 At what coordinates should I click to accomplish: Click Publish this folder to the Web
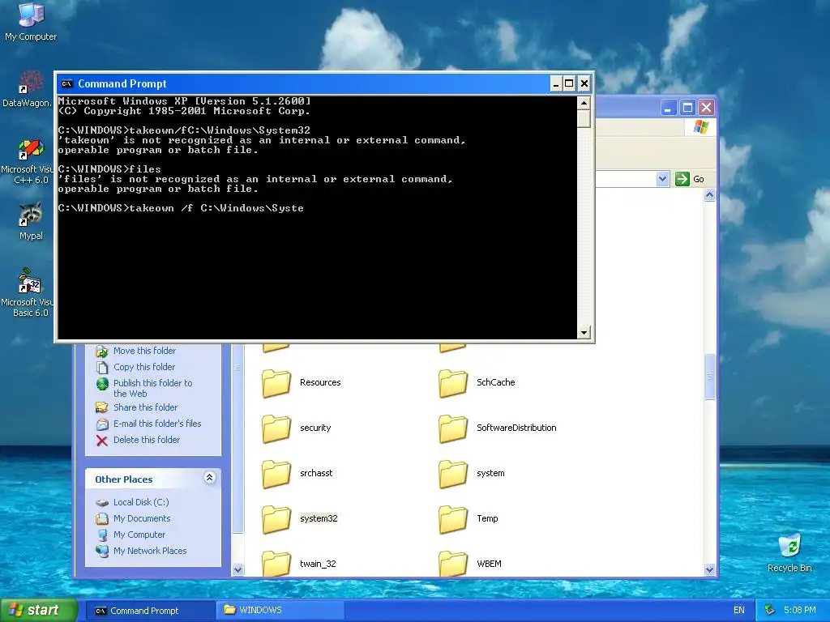coord(153,388)
